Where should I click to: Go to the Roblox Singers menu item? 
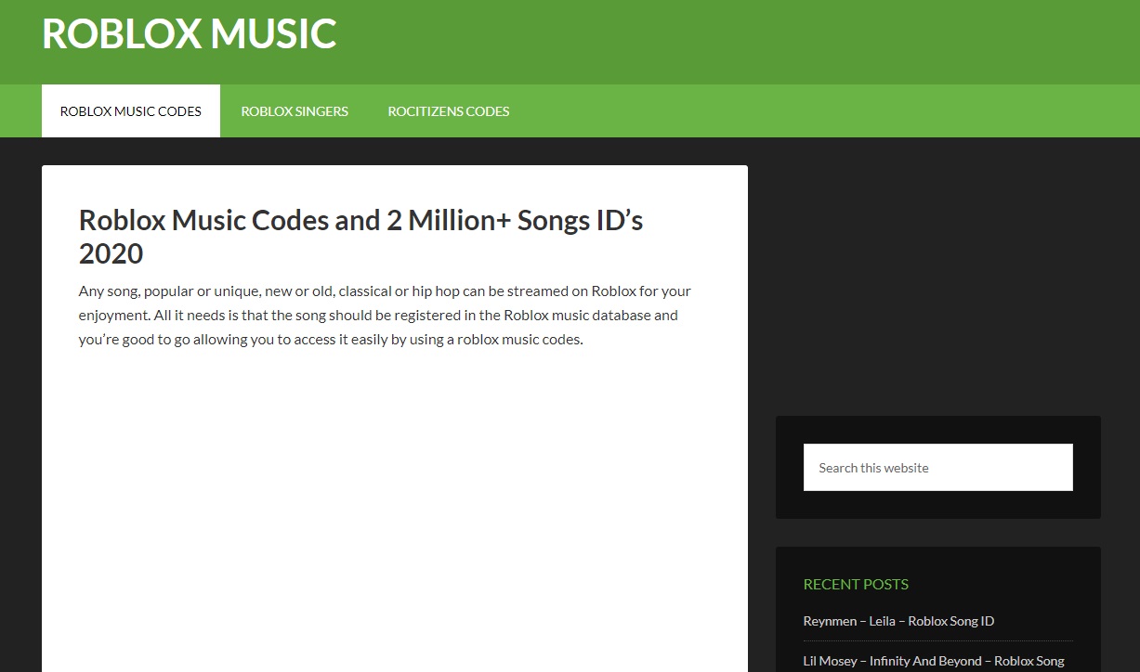295,111
